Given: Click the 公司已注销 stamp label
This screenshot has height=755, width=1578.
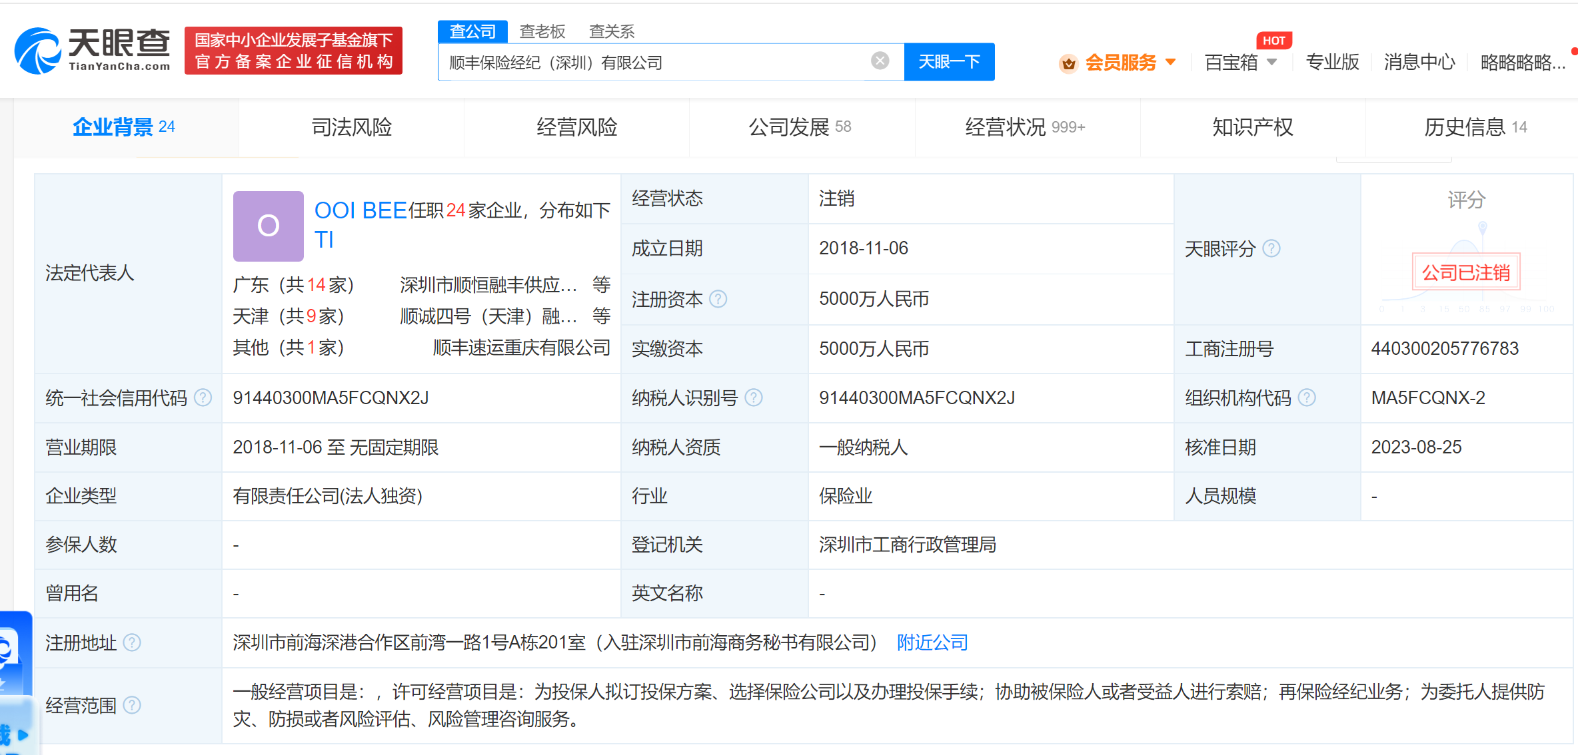Looking at the screenshot, I should tap(1466, 272).
